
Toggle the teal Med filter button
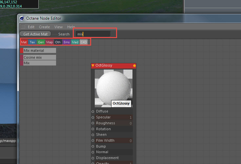(x=75, y=42)
